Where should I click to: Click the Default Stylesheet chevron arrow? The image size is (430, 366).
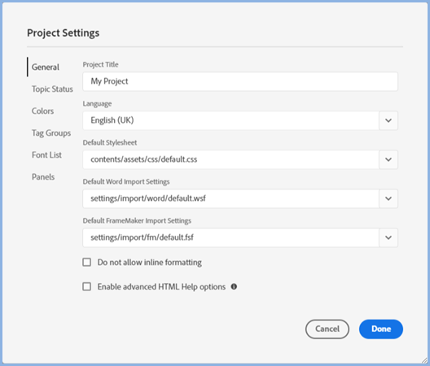(x=388, y=159)
